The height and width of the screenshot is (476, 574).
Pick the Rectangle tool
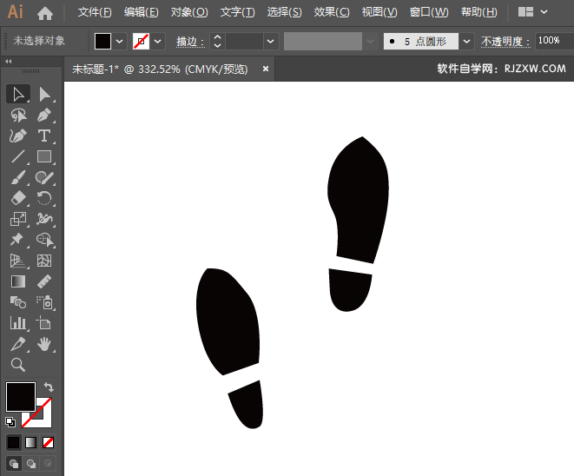coord(44,157)
